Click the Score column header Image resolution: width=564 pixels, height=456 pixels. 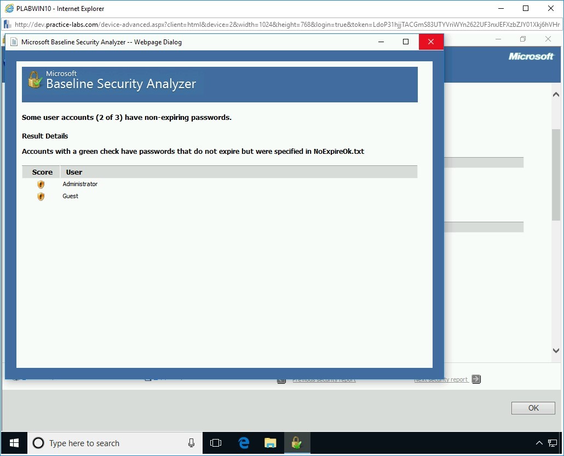(42, 172)
